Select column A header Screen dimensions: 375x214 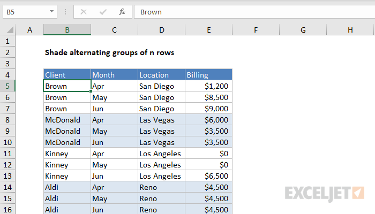click(x=29, y=30)
